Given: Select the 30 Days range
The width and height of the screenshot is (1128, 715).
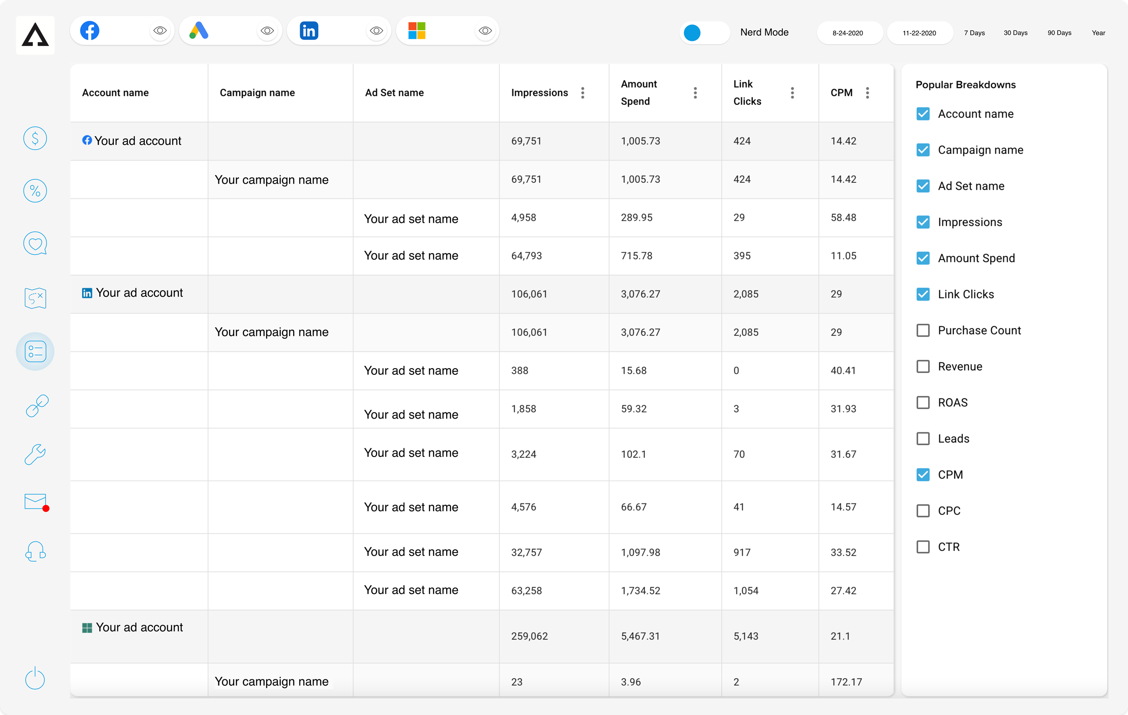Looking at the screenshot, I should [x=1015, y=33].
